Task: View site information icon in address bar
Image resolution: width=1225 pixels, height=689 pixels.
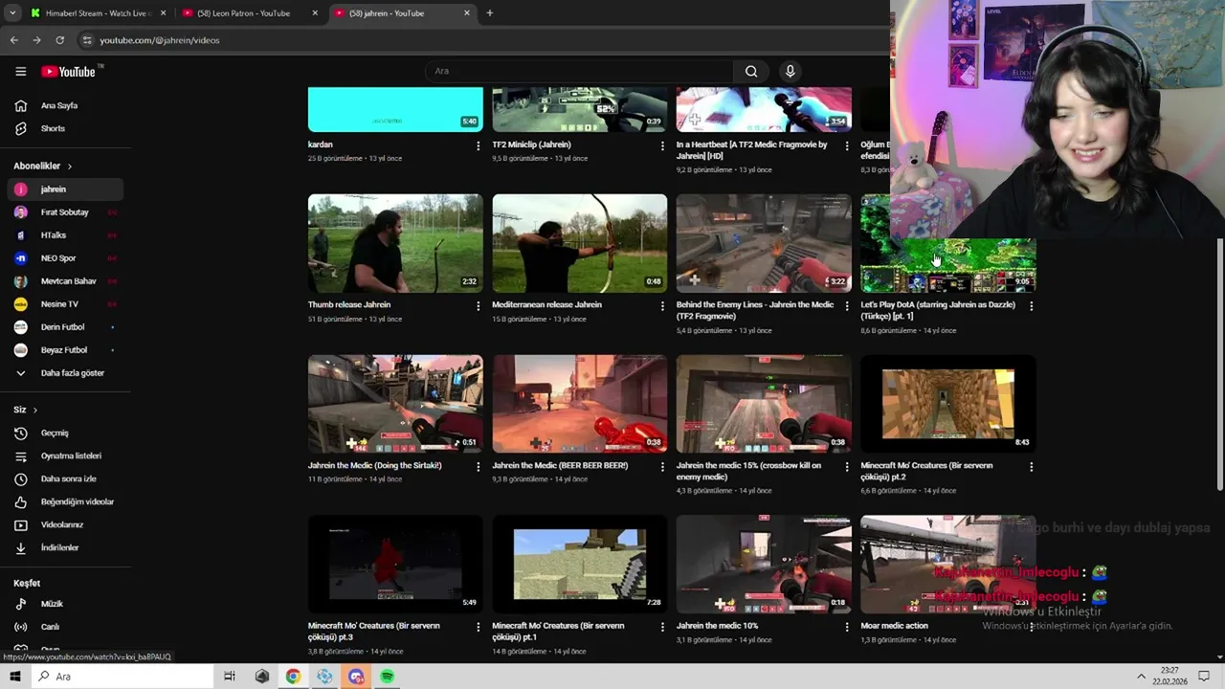Action: coord(86,40)
